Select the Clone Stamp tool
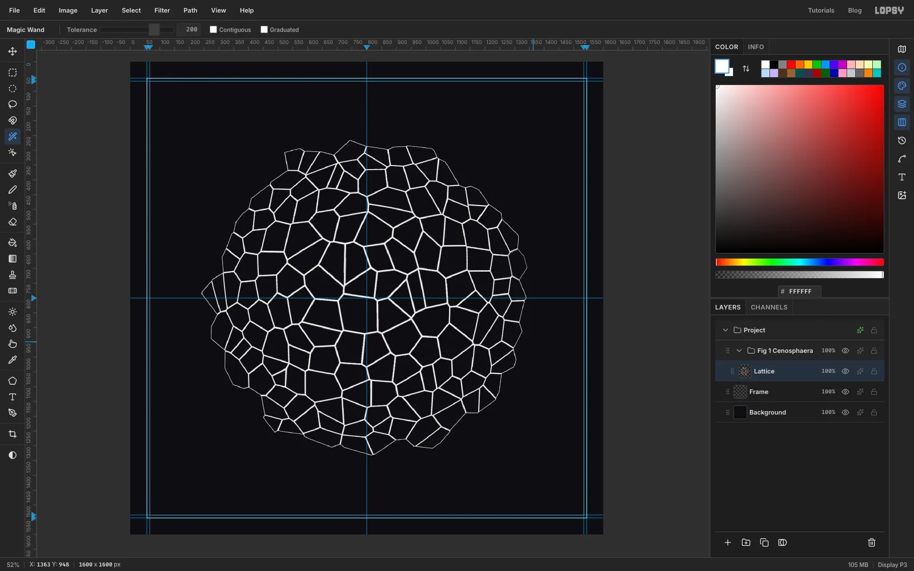Viewport: 914px width, 571px height. [13, 275]
